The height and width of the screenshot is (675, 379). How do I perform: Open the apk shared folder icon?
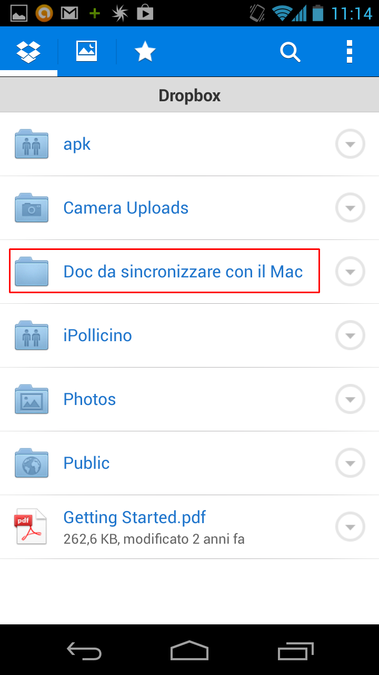(32, 144)
